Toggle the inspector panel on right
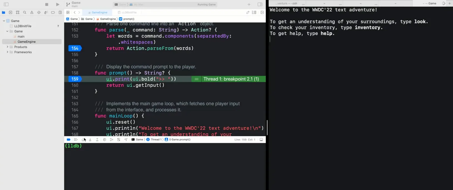The image size is (453, 190). tap(260, 4)
